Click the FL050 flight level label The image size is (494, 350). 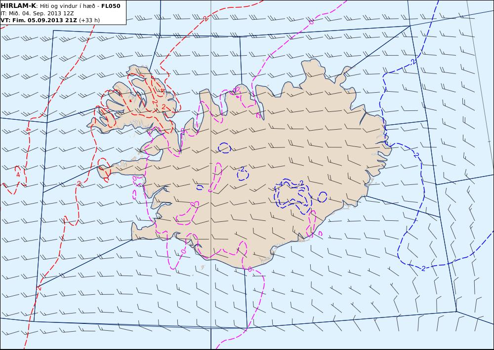pyautogui.click(x=111, y=6)
